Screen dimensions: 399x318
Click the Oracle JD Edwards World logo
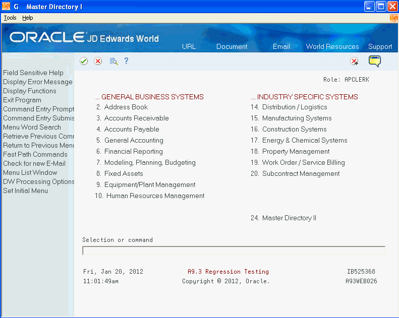84,37
